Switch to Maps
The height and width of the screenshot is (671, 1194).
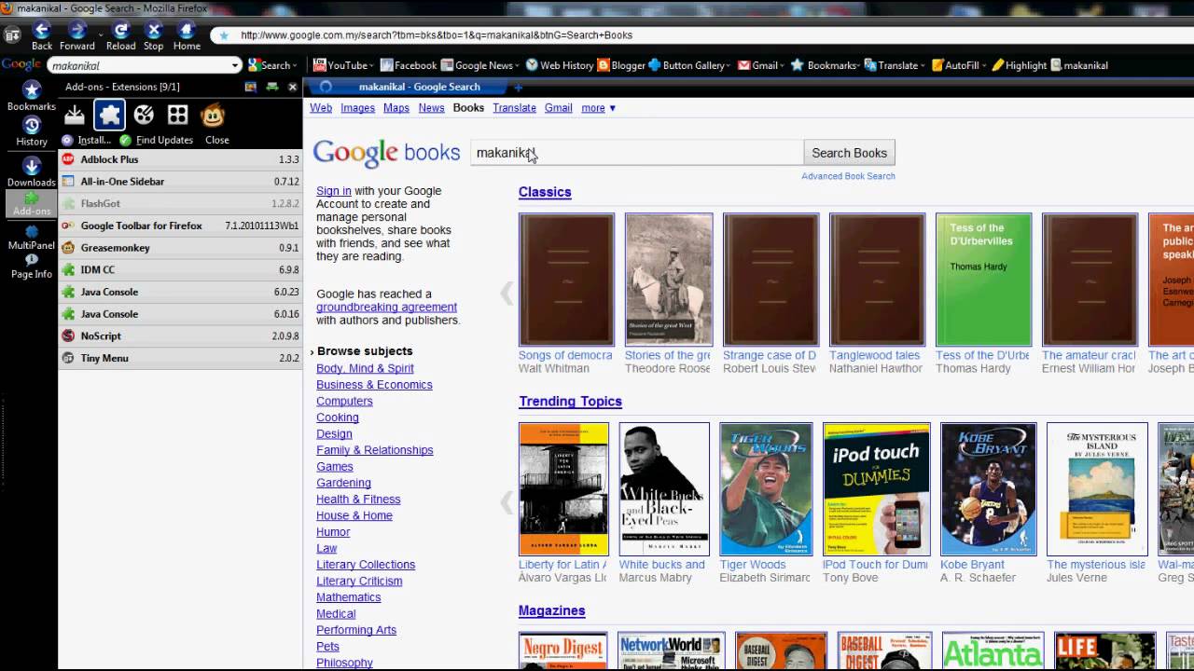pyautogui.click(x=396, y=108)
